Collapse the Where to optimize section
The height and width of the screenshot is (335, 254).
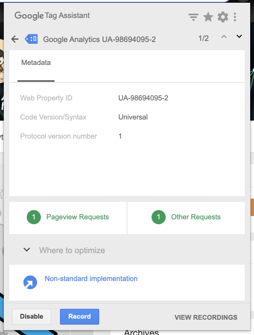27,249
